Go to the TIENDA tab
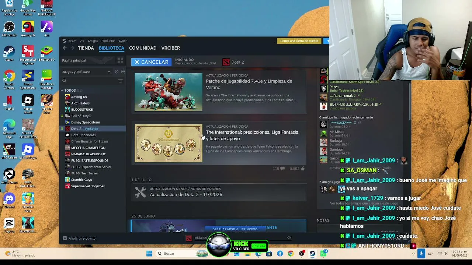 (x=86, y=48)
